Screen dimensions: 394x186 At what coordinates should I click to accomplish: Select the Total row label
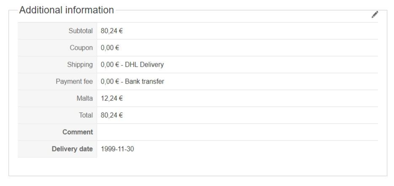tap(86, 115)
